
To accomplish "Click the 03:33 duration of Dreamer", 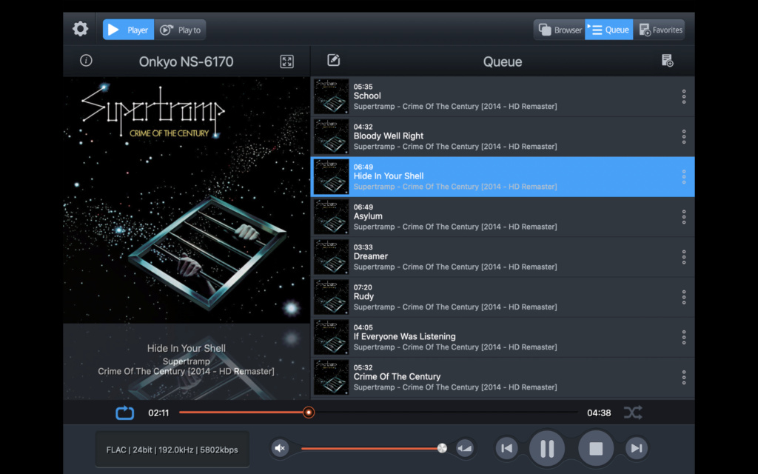I will (x=363, y=247).
